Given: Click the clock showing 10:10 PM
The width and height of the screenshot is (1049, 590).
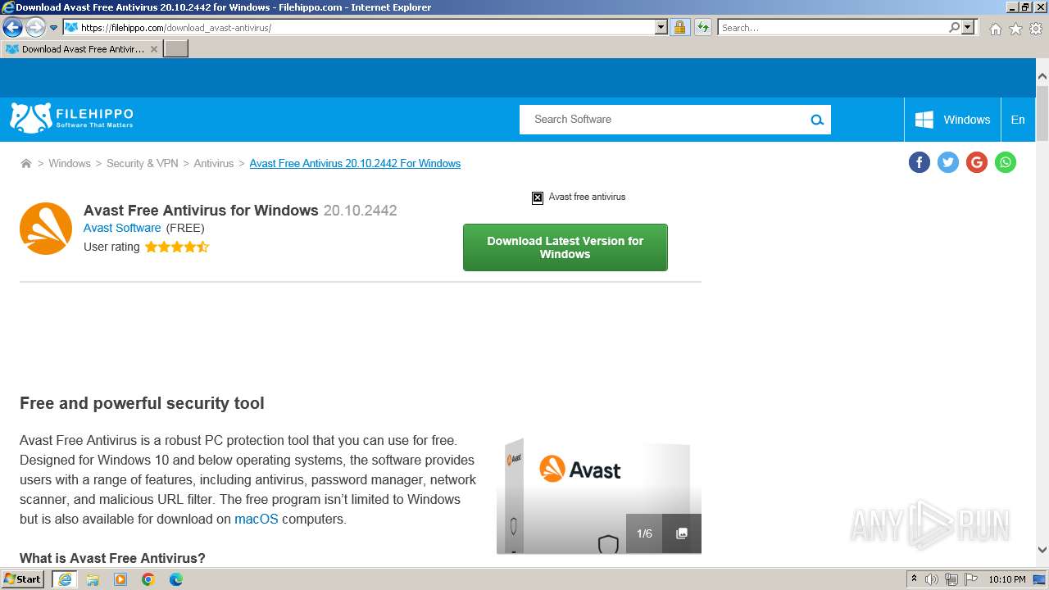Looking at the screenshot, I should (1007, 579).
